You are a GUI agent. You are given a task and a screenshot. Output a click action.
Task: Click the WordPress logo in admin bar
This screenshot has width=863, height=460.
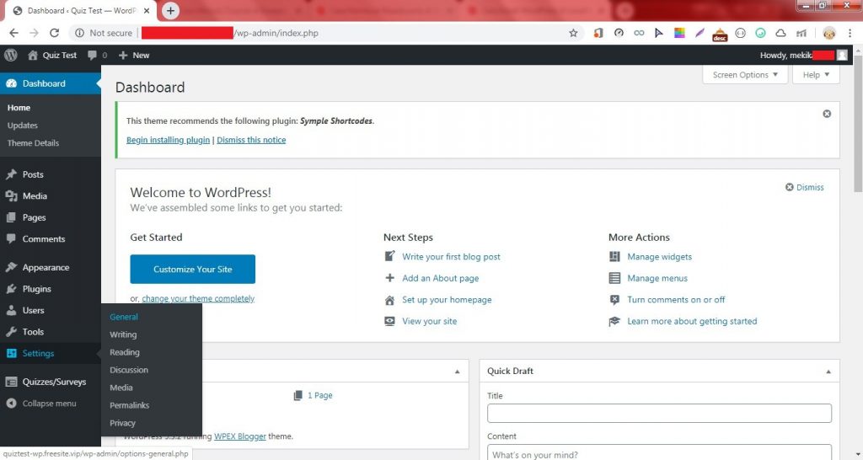click(10, 55)
